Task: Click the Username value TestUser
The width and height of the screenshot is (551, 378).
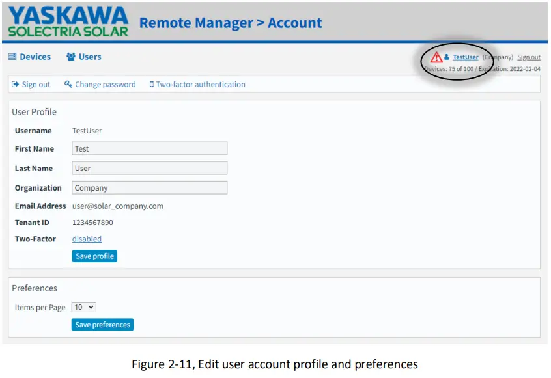Action: (87, 131)
